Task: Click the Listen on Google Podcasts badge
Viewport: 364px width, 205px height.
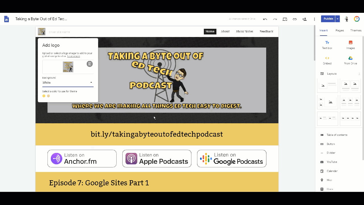Action: (232, 159)
